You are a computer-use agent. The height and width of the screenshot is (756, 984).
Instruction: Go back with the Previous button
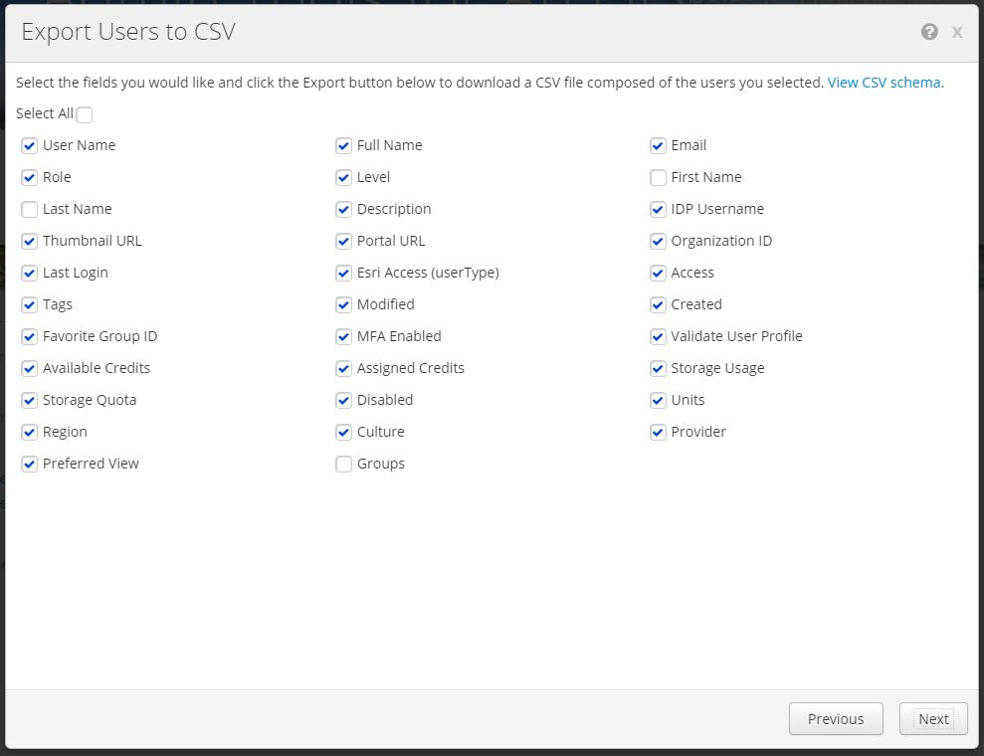pyautogui.click(x=835, y=719)
